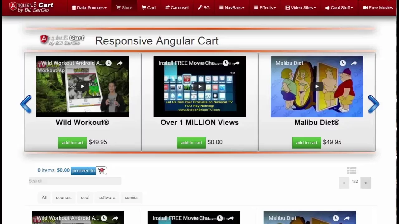
Task: Click carousel previous arrow
Action: tap(26, 104)
